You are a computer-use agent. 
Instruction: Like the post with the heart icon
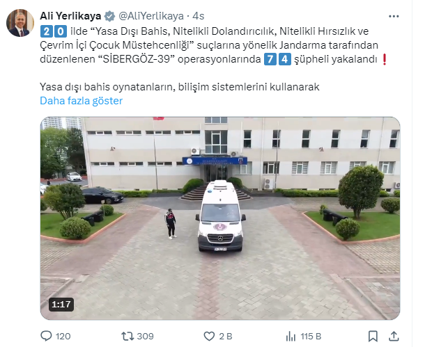pos(209,336)
